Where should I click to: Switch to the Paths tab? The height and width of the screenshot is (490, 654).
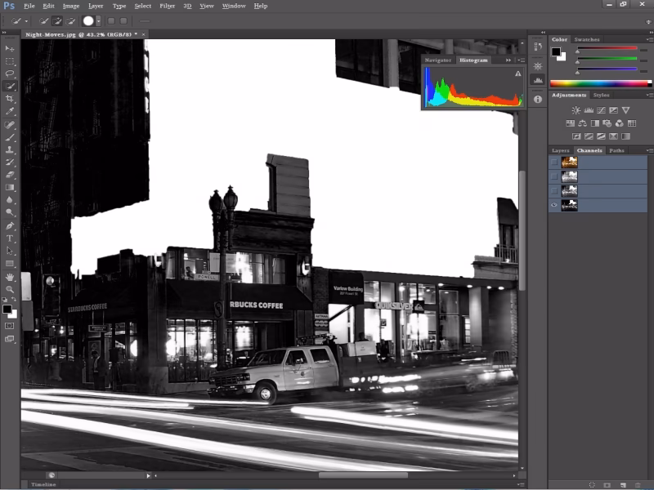[x=616, y=150]
